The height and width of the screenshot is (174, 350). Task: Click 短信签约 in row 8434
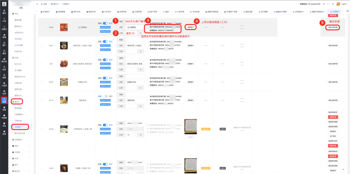click(333, 131)
